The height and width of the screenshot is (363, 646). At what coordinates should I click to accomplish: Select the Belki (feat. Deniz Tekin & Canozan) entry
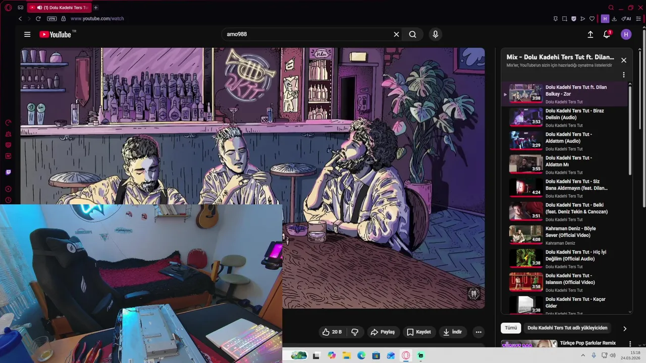(564, 212)
